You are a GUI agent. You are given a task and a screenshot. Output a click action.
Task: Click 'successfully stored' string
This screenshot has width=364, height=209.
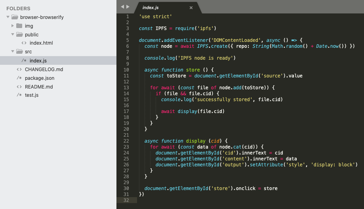pos(223,99)
